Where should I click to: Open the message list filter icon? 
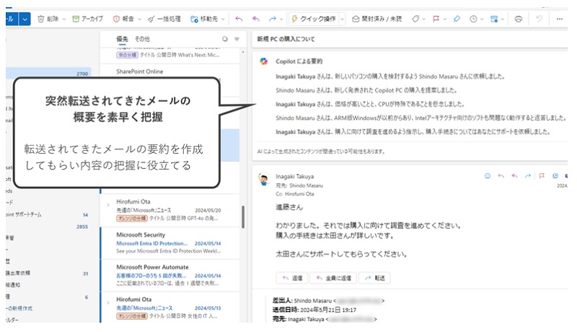tap(237, 39)
